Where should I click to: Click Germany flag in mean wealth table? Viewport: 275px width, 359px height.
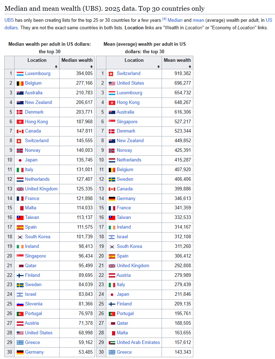[x=112, y=199]
